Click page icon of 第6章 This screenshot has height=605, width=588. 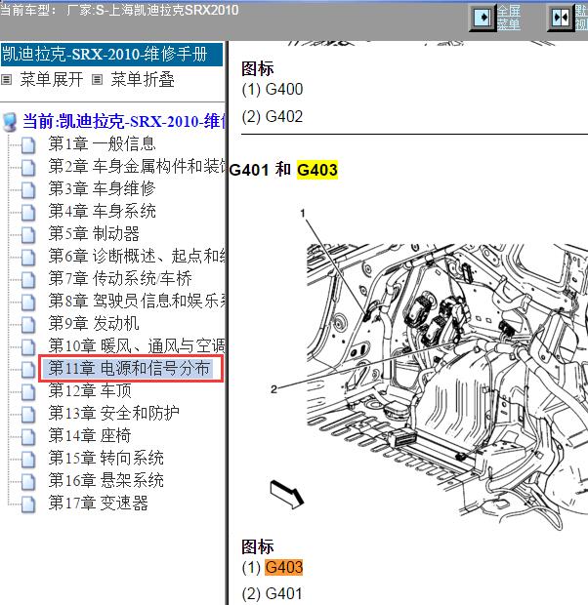tap(28, 258)
